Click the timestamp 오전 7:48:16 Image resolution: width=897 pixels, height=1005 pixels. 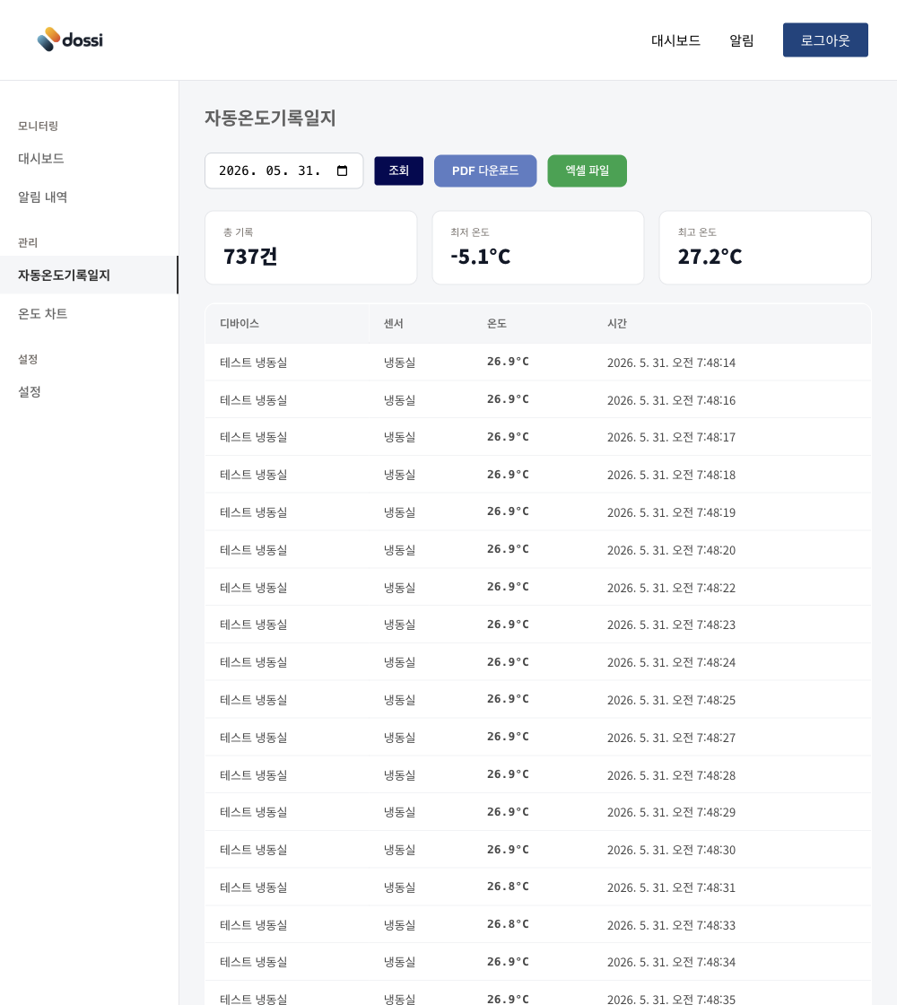tap(672, 400)
